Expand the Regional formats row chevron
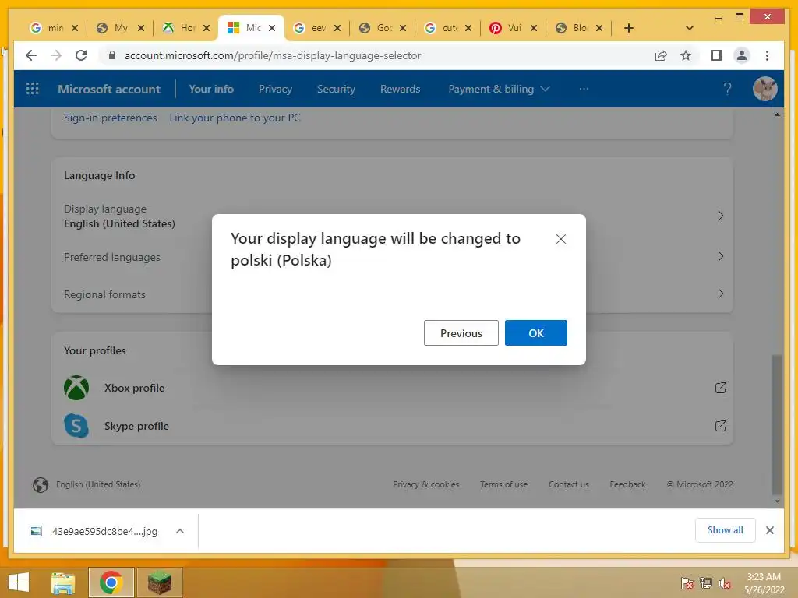798x598 pixels. point(720,294)
